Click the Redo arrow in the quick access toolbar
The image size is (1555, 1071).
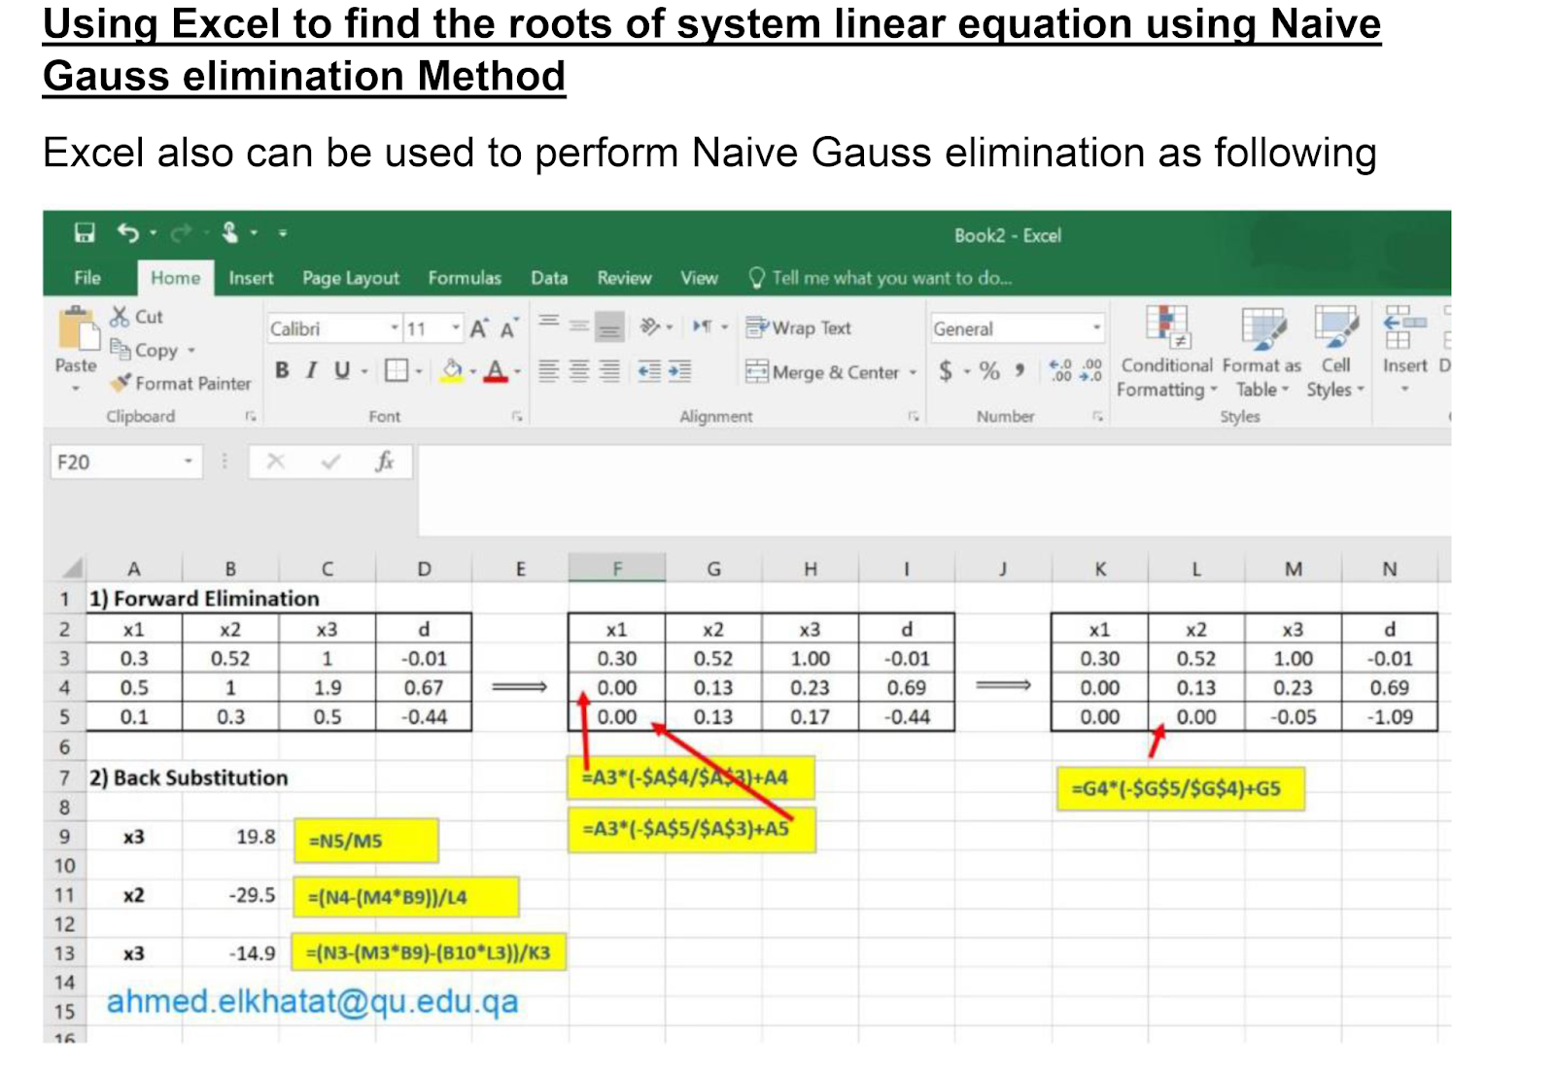tap(181, 233)
